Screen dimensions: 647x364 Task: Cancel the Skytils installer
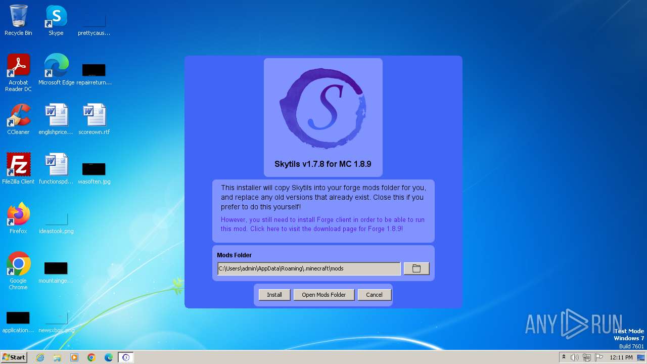pyautogui.click(x=374, y=295)
